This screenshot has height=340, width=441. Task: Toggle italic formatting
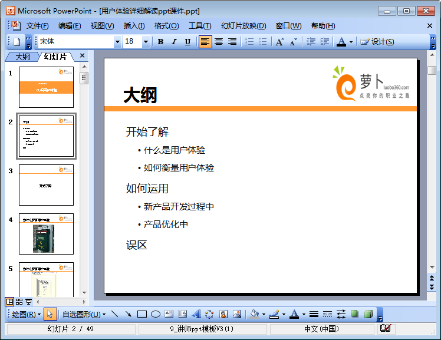(x=174, y=42)
